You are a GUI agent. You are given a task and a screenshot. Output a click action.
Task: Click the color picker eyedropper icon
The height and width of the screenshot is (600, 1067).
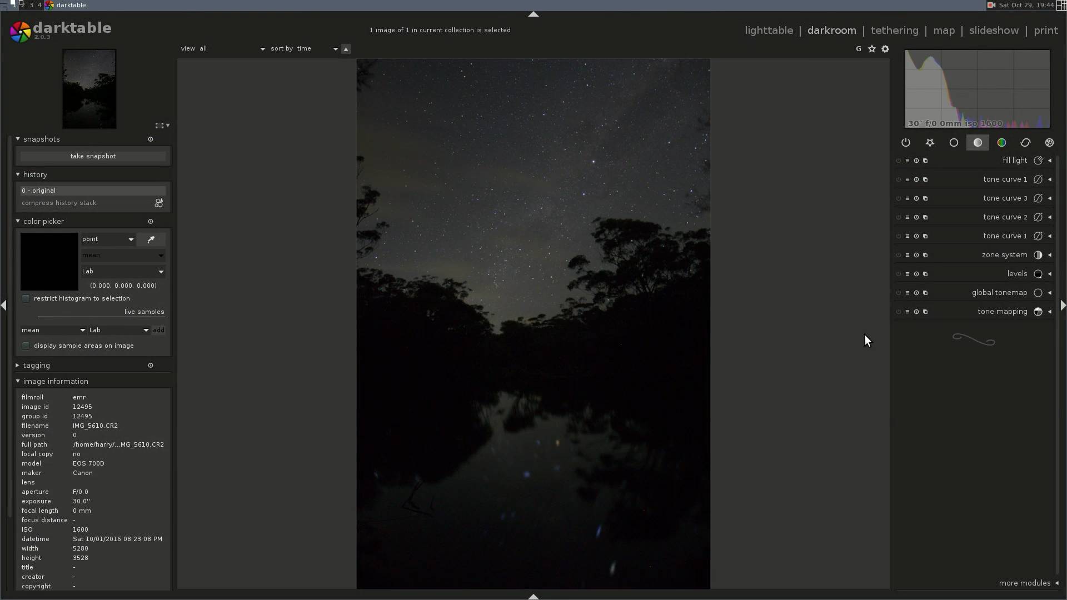pos(151,239)
